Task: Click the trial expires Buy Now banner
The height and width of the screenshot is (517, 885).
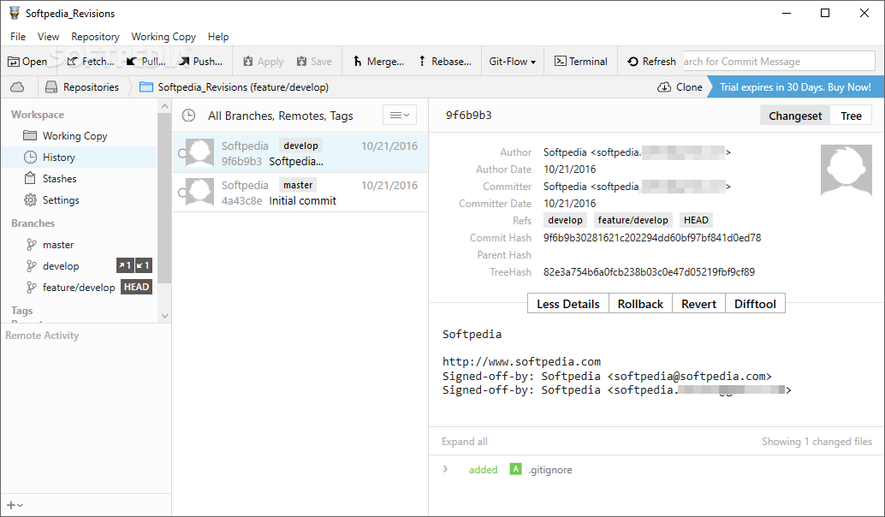Action: coord(795,87)
